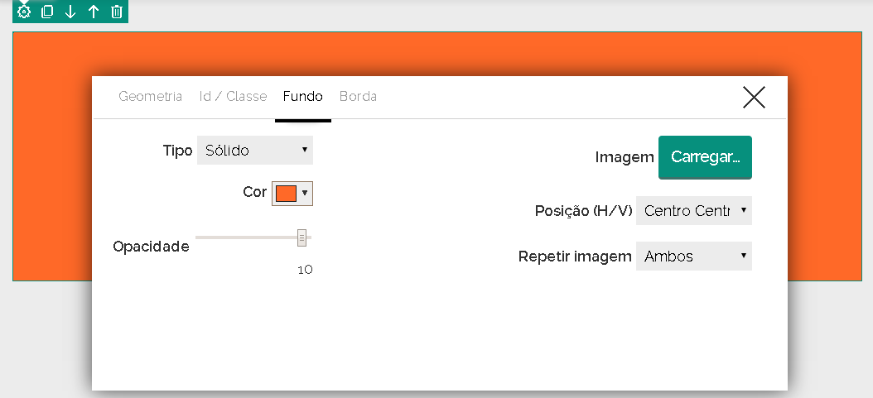Open the Cor picker dropdown arrow
The image size is (873, 398).
[305, 194]
